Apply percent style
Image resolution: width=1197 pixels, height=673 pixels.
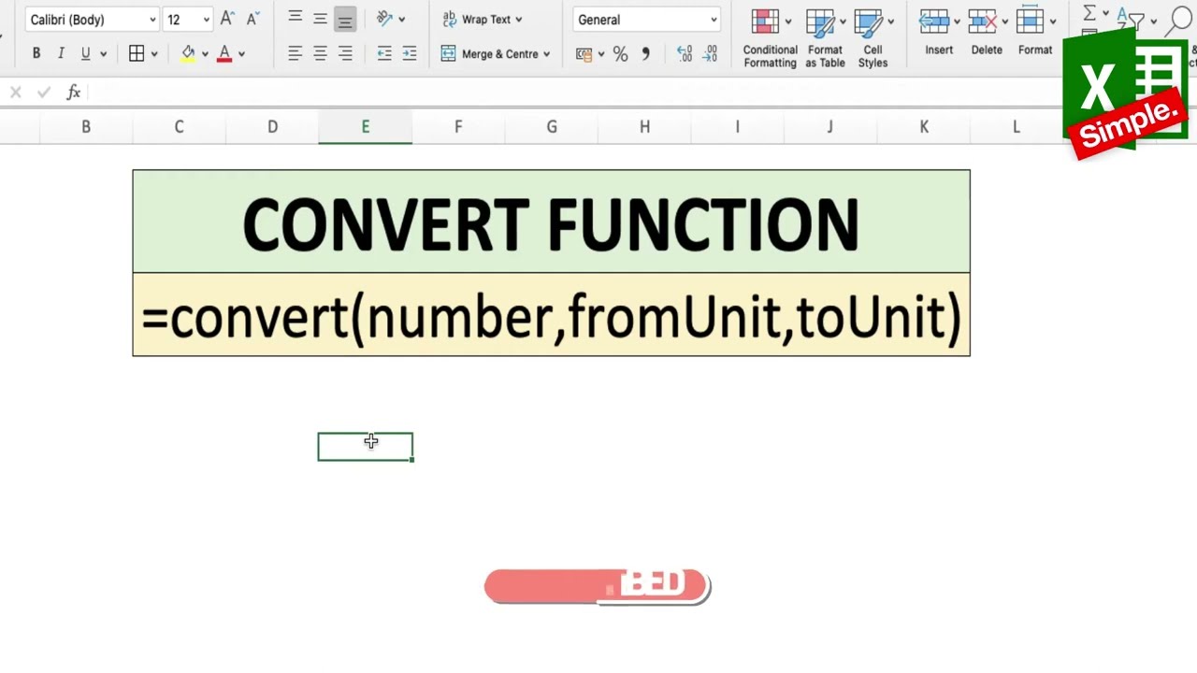[621, 54]
